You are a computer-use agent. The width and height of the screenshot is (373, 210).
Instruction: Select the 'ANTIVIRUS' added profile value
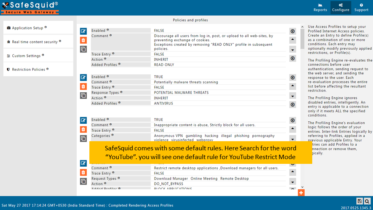(163, 103)
